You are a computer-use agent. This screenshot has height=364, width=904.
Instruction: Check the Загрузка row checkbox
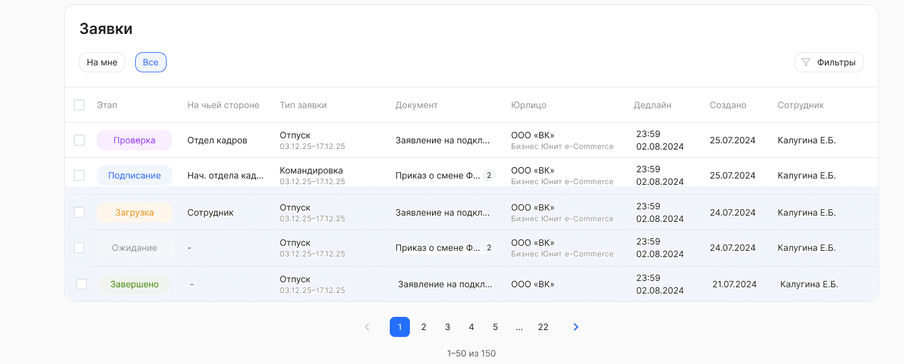coord(79,212)
